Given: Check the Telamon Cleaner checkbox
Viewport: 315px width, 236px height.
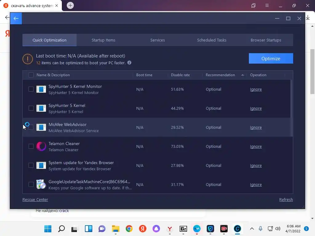Looking at the screenshot, I should [31, 146].
